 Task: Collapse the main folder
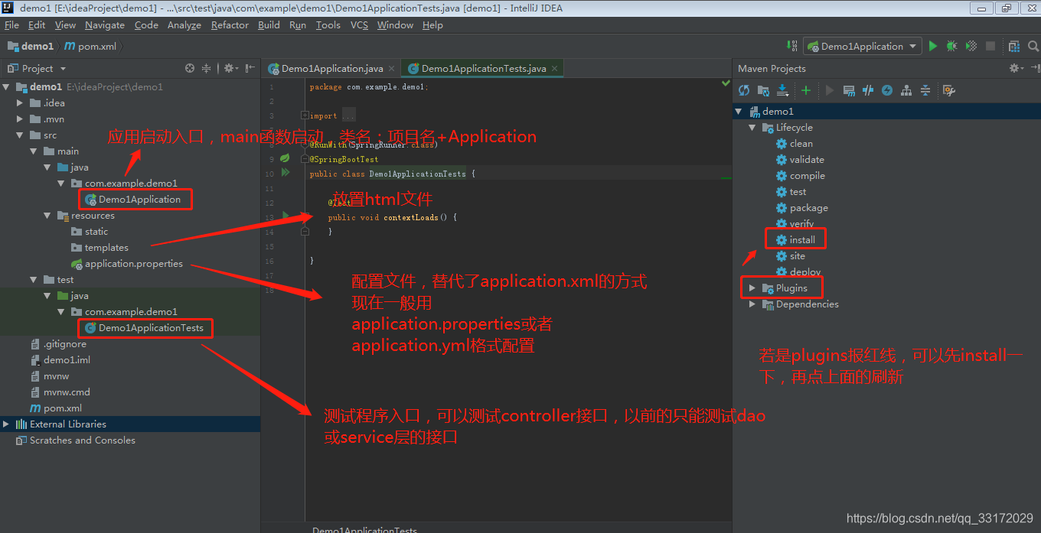click(x=34, y=151)
